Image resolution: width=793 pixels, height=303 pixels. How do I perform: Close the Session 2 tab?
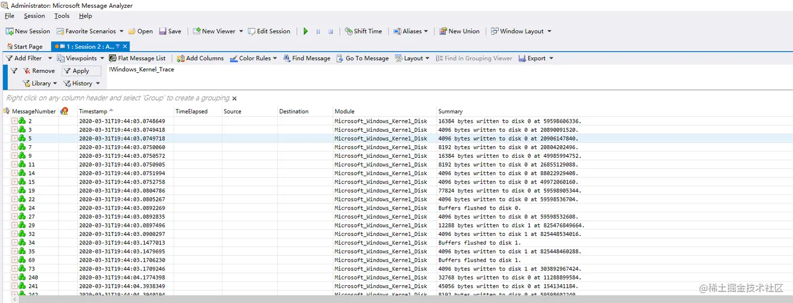pos(125,46)
